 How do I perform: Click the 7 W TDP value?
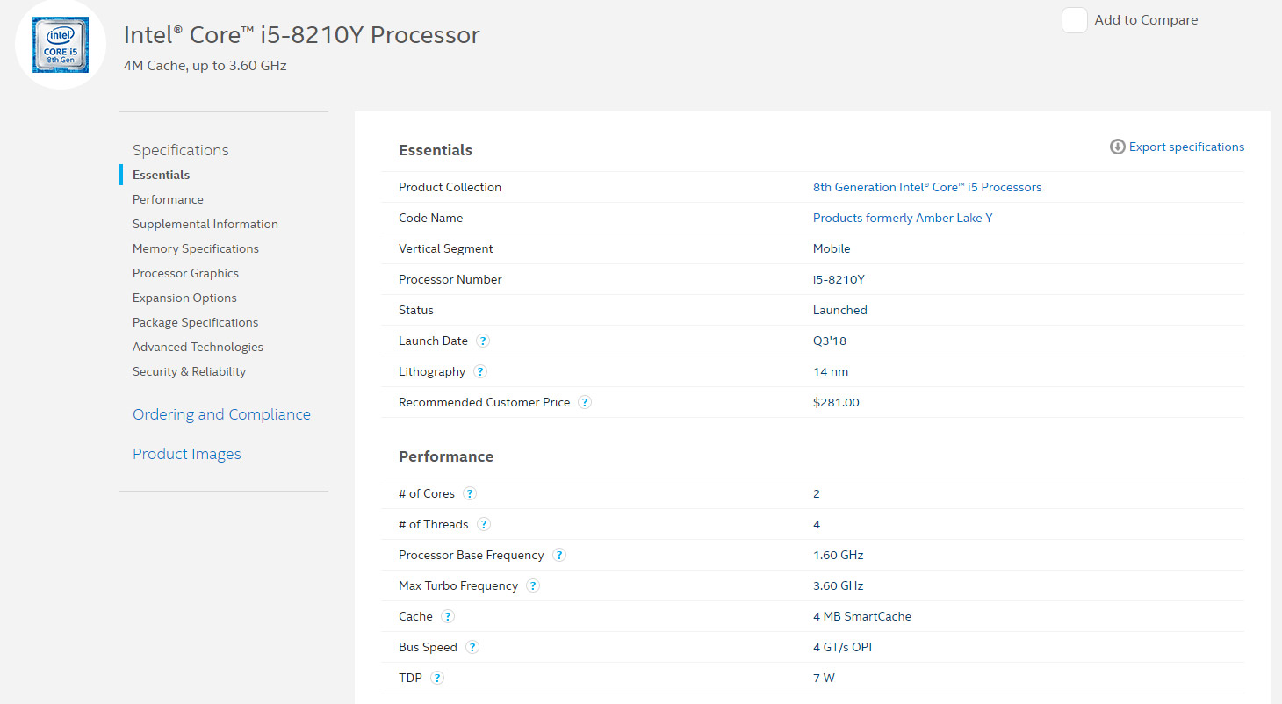(824, 678)
